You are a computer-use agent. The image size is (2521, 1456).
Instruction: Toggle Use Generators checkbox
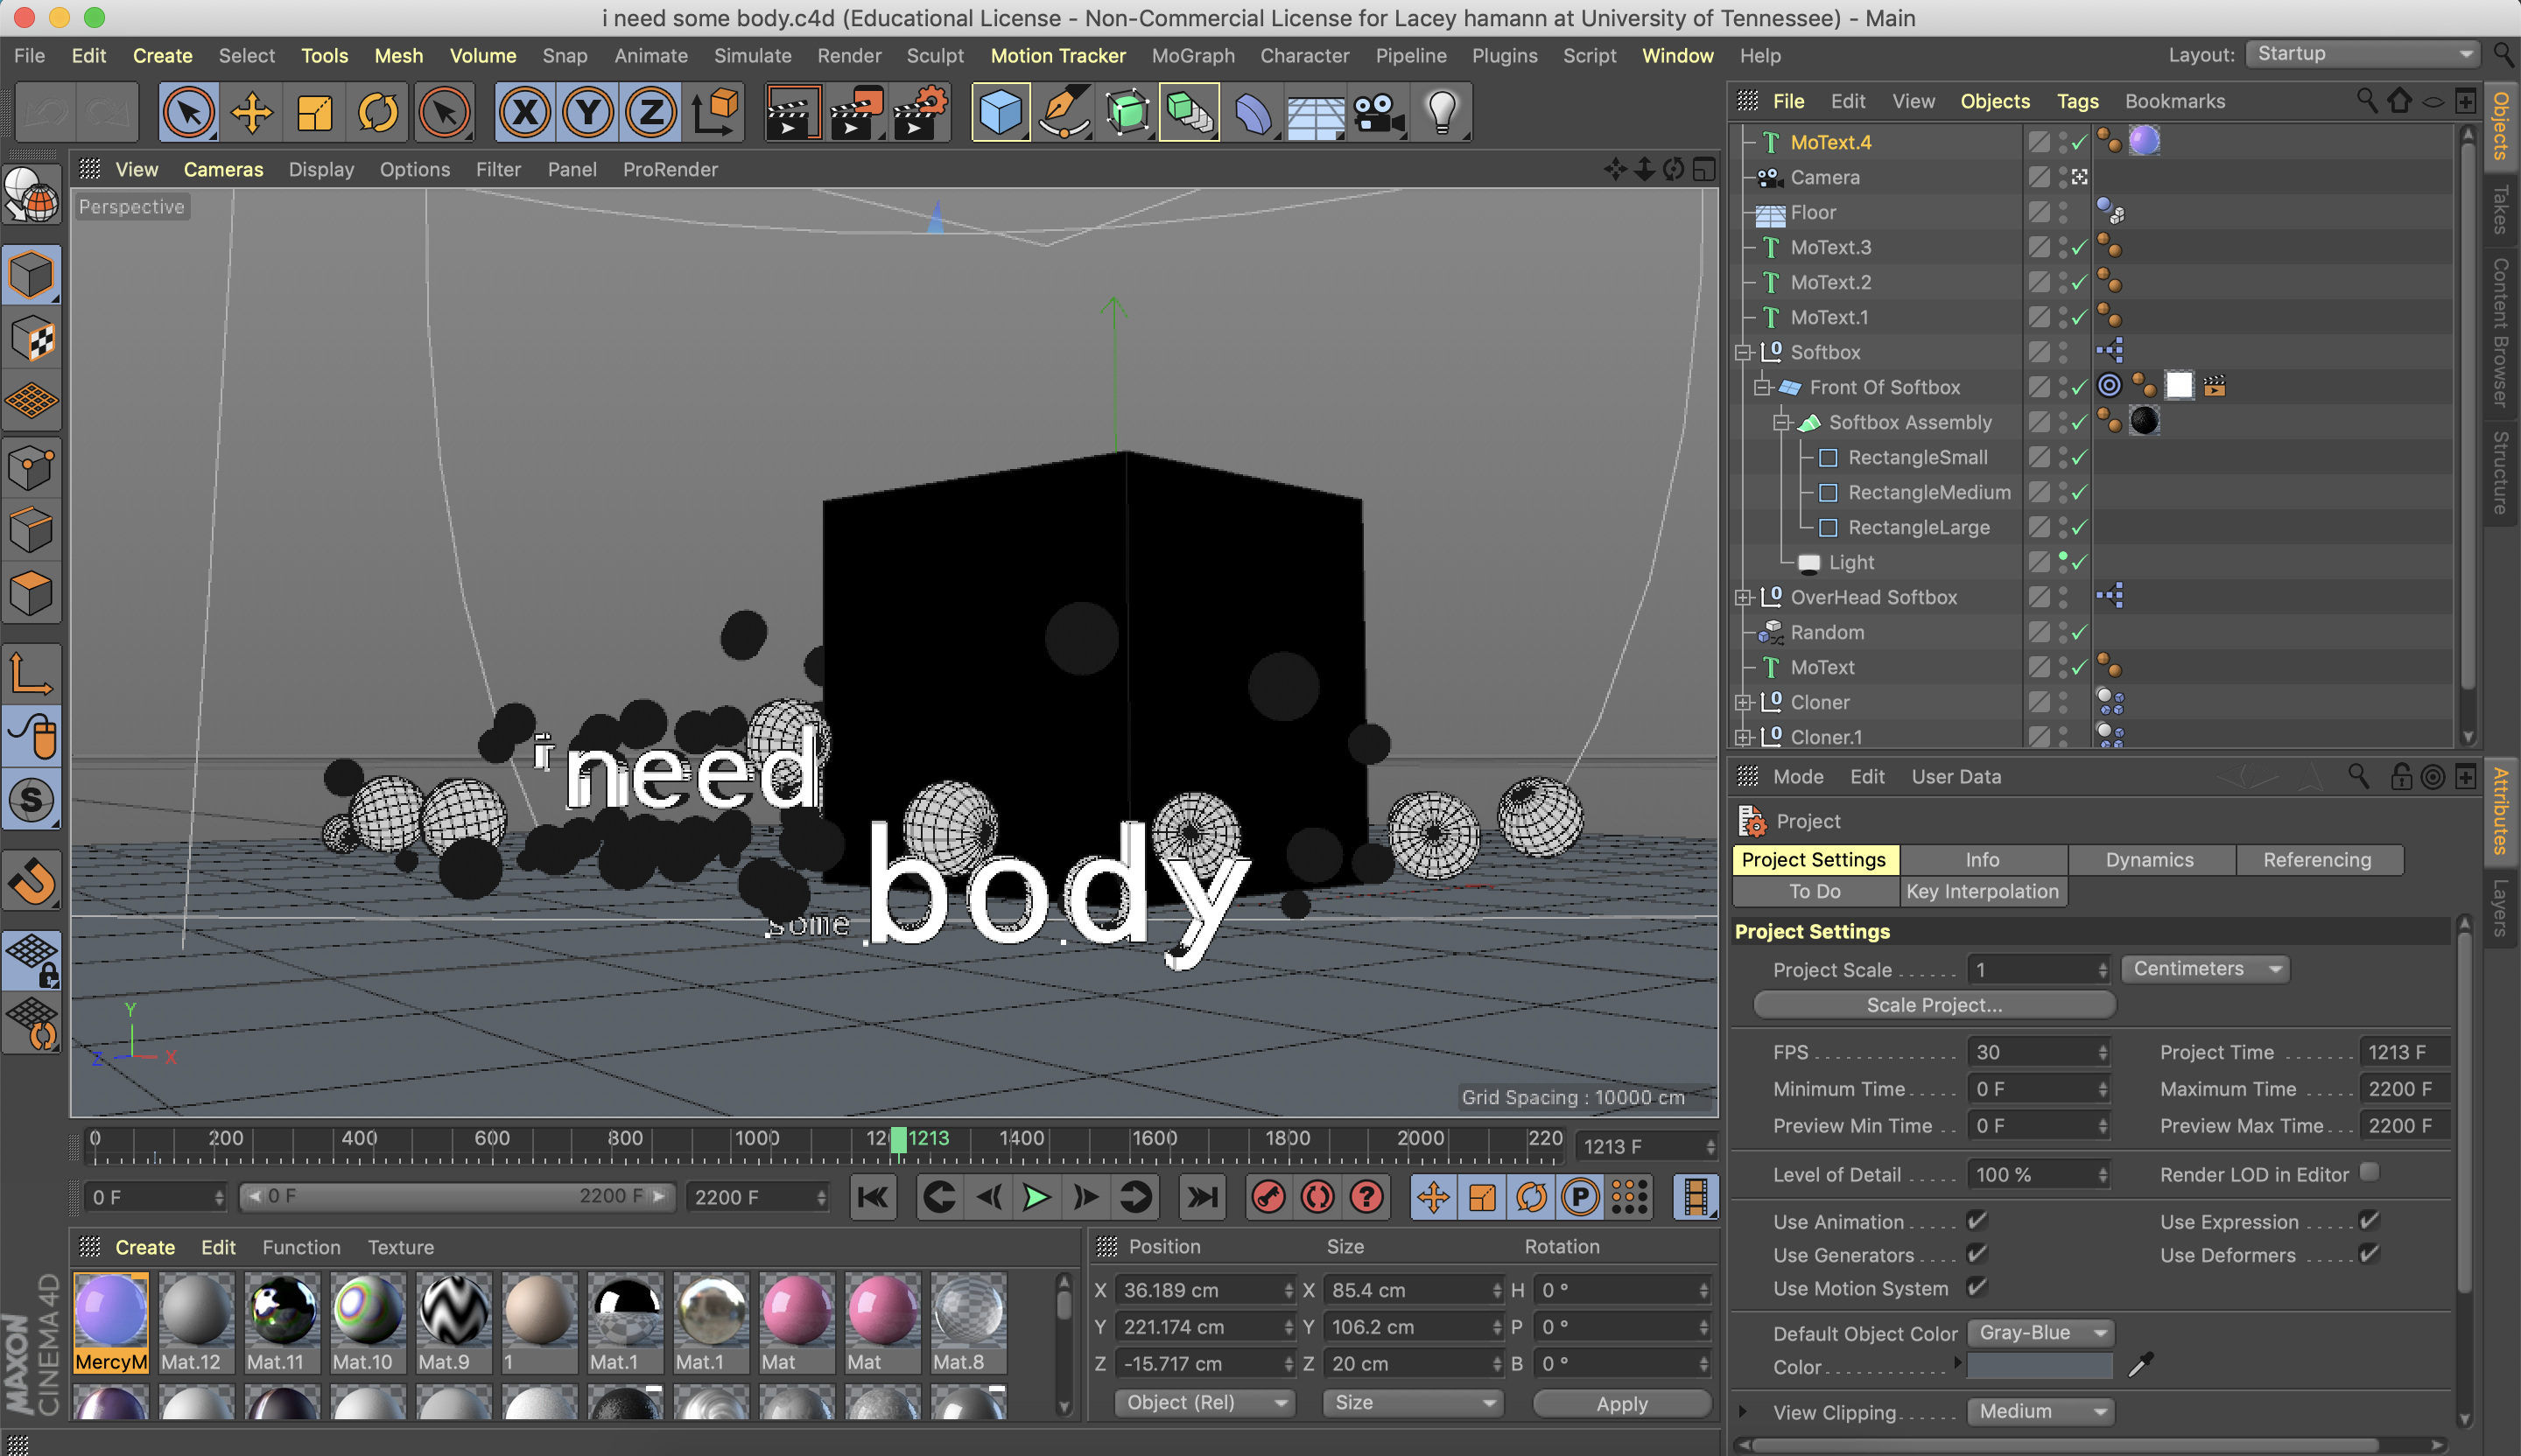coord(1976,1253)
